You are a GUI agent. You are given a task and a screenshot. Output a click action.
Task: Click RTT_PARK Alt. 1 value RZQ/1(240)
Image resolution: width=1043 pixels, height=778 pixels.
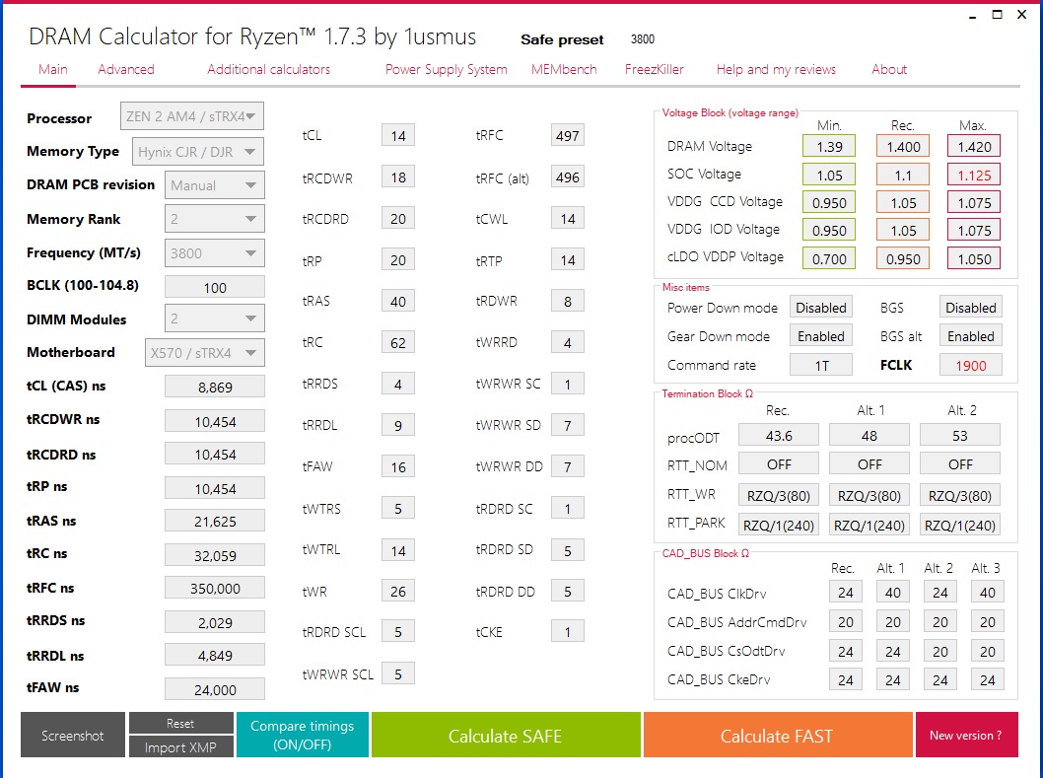point(869,525)
